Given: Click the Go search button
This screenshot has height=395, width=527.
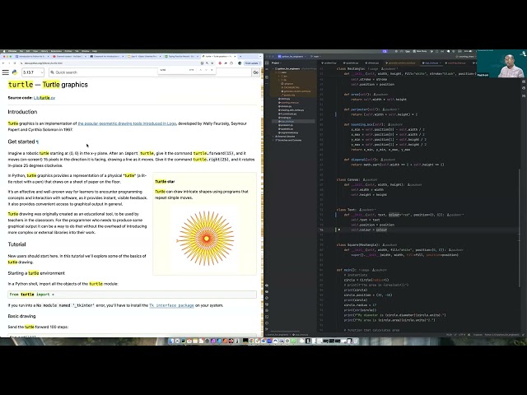Looking at the screenshot, I should pyautogui.click(x=256, y=72).
